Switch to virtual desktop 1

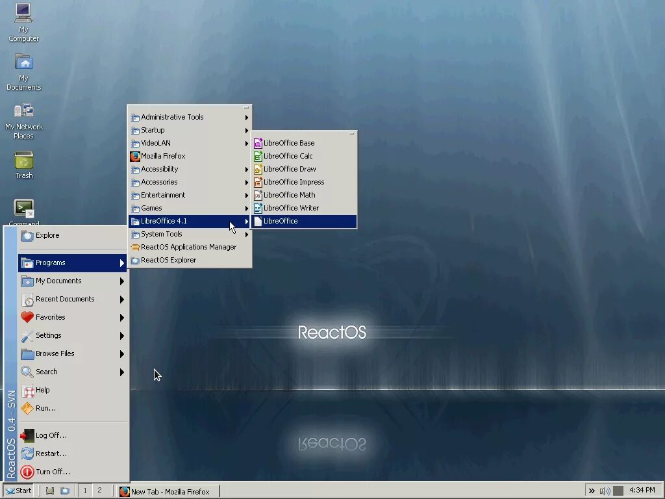point(85,491)
